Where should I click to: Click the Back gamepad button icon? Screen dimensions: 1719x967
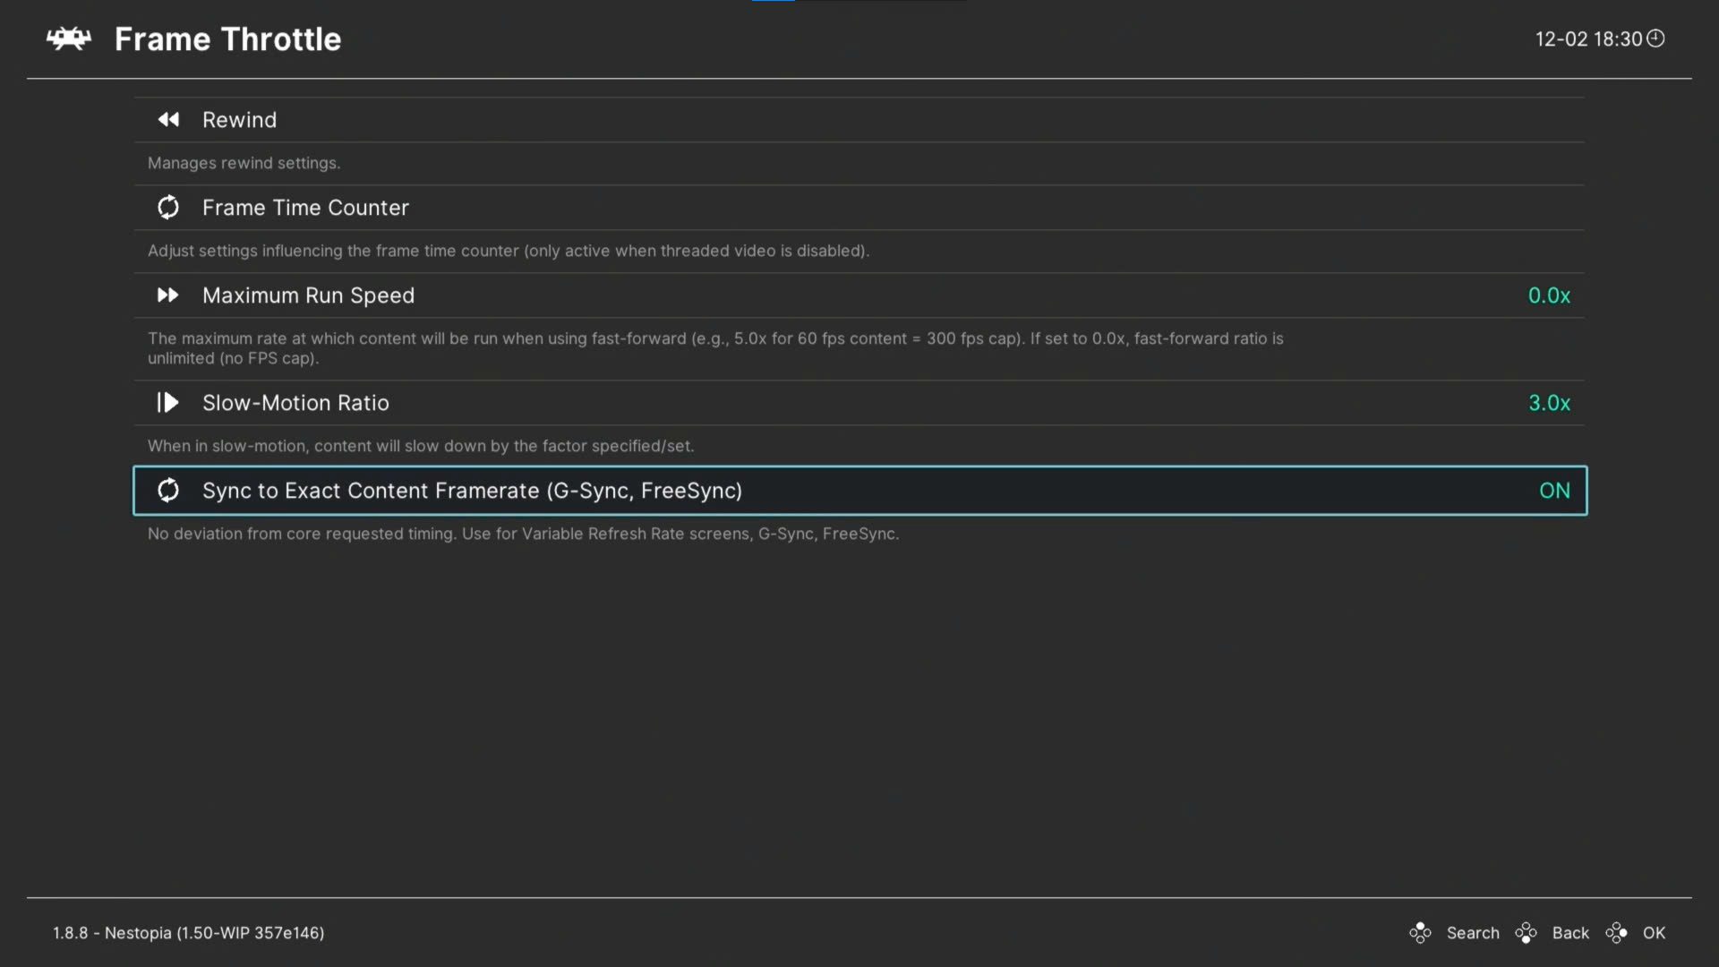point(1526,933)
